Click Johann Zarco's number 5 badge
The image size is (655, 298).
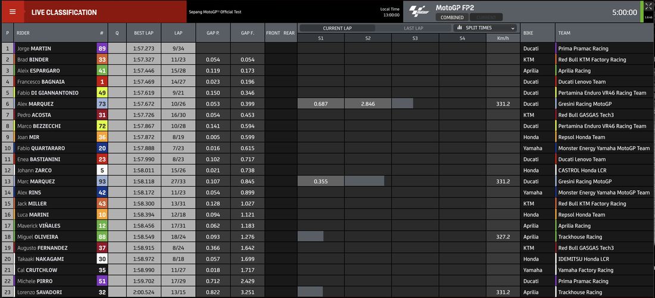[x=102, y=170]
